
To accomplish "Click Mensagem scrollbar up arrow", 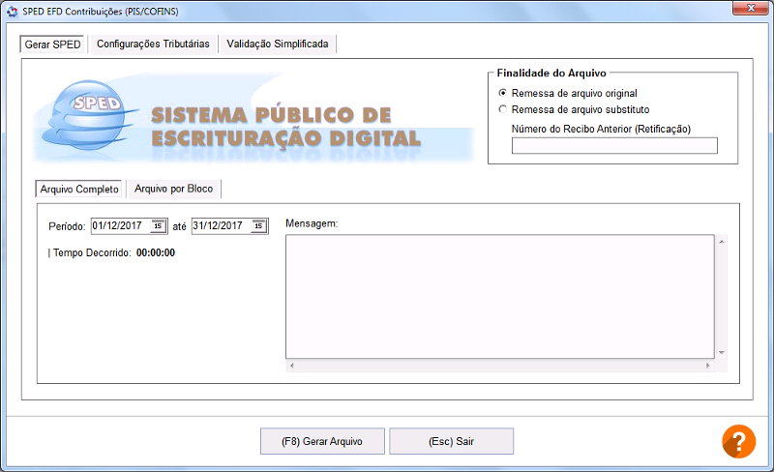I will 722,242.
